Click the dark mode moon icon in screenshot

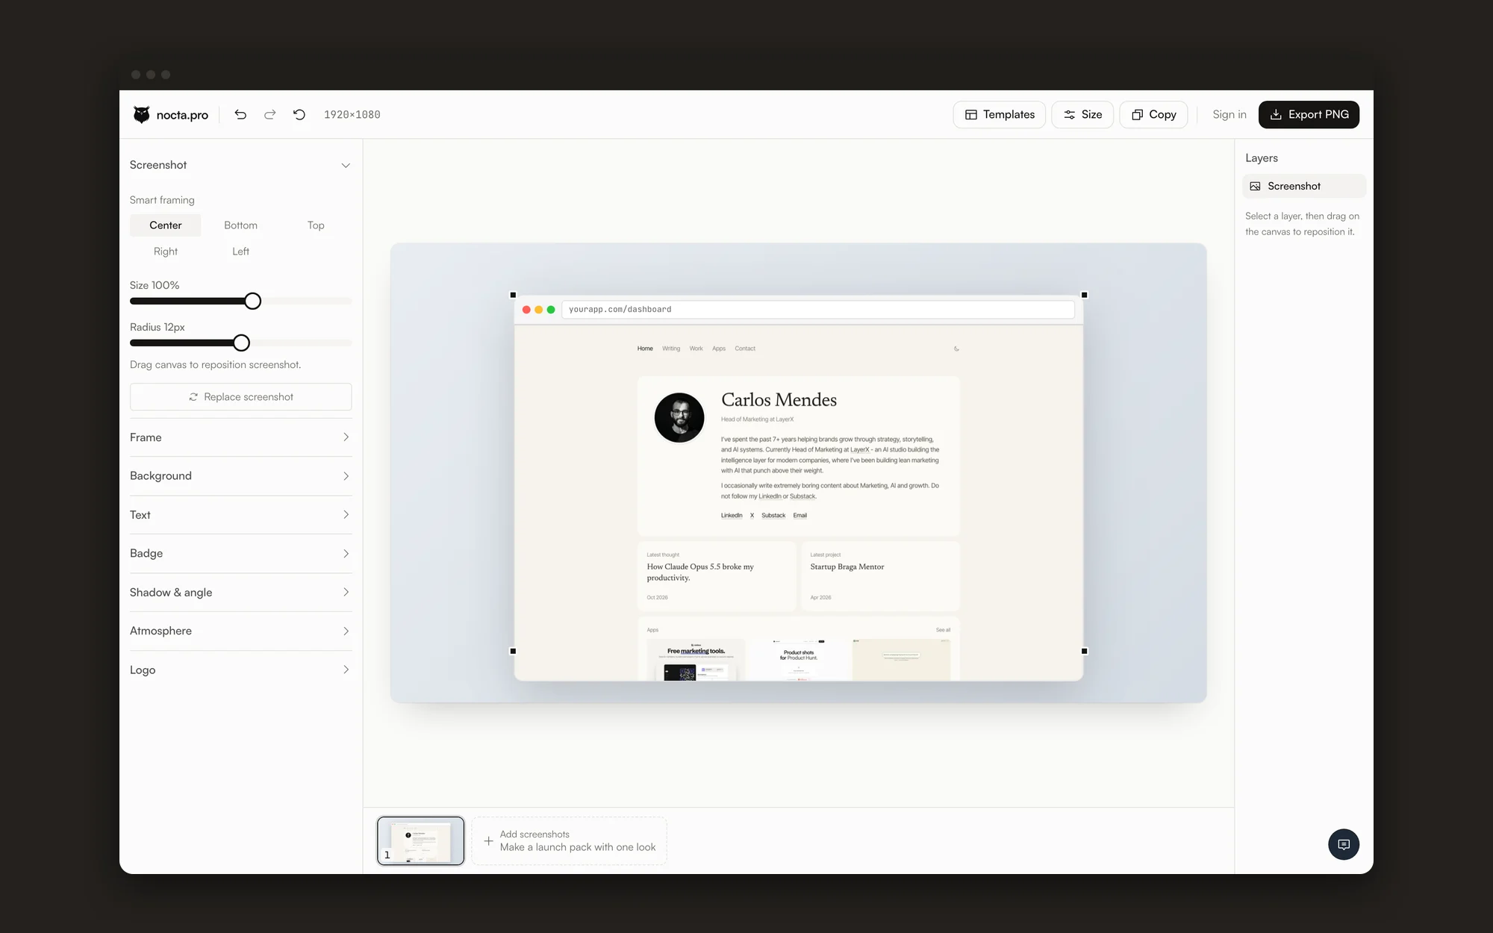[956, 349]
